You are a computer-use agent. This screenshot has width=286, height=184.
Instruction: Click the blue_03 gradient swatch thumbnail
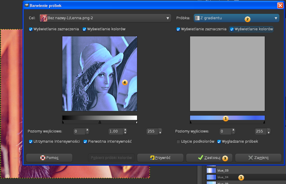point(211,171)
